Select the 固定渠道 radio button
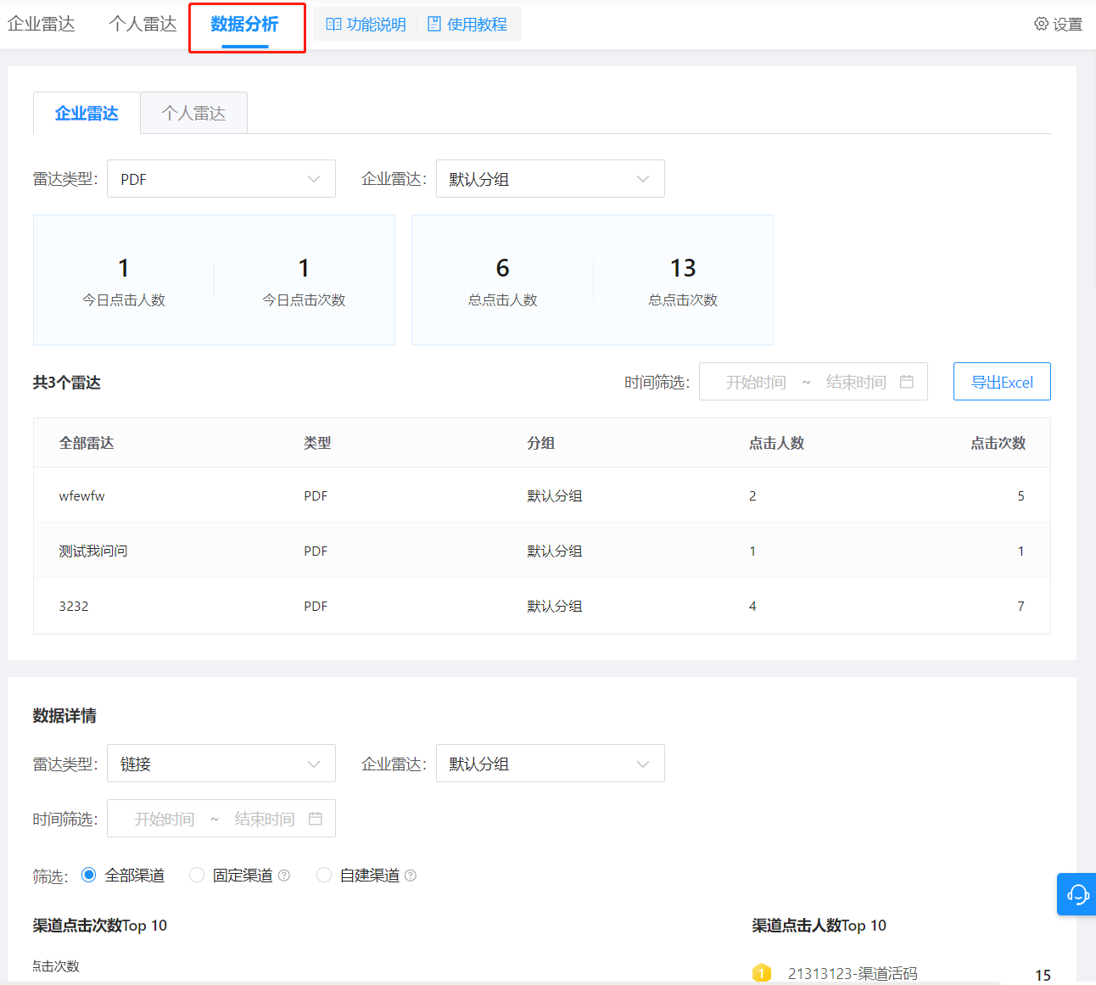The image size is (1096, 985). [x=197, y=875]
